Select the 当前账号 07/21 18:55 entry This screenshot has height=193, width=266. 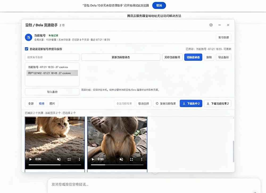point(52,67)
